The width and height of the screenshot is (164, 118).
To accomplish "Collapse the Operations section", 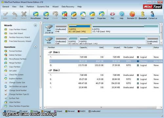I will [35, 47].
